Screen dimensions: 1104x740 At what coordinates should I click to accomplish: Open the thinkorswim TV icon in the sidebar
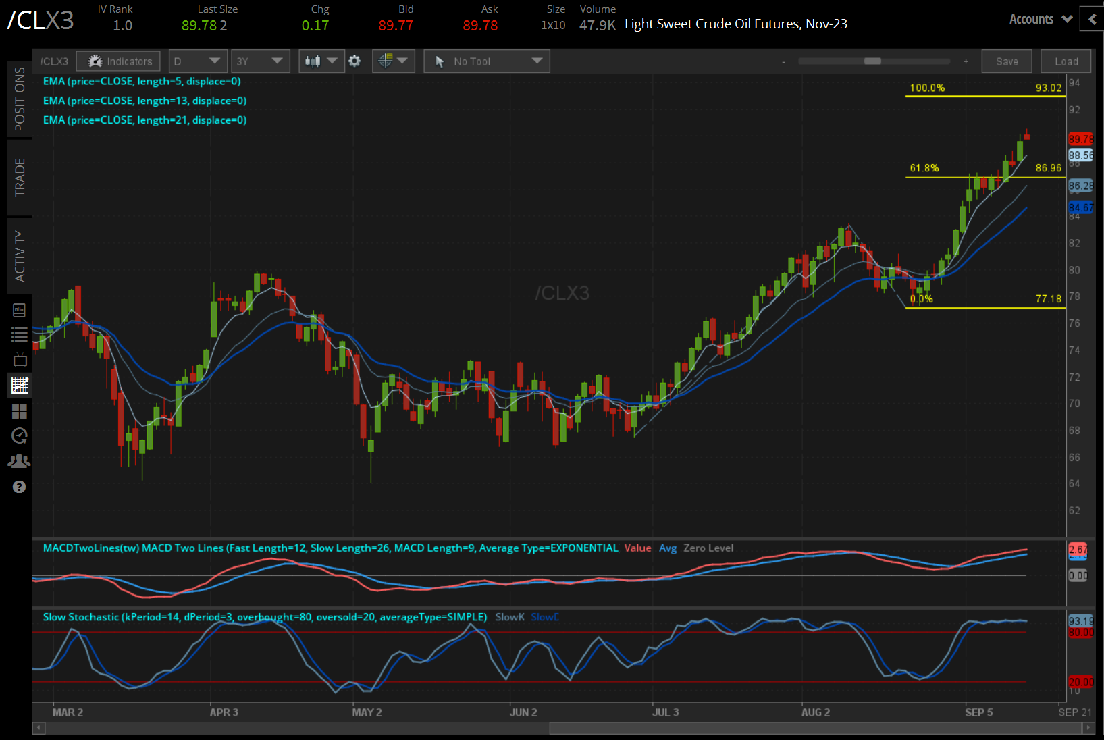click(x=20, y=359)
